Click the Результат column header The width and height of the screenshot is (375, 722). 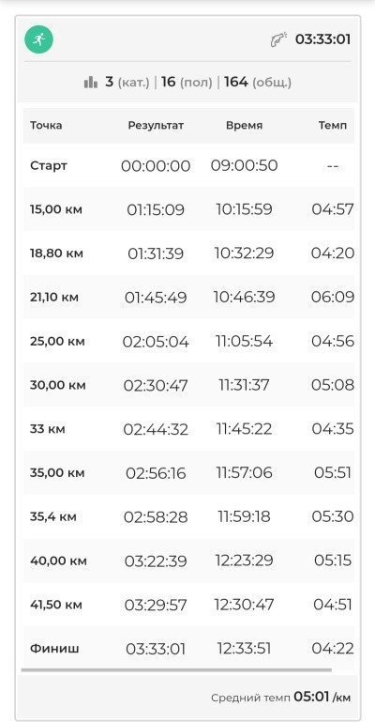click(156, 125)
